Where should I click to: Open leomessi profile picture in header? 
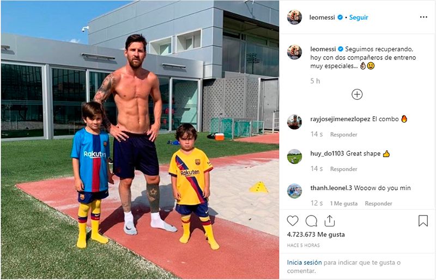(294, 17)
